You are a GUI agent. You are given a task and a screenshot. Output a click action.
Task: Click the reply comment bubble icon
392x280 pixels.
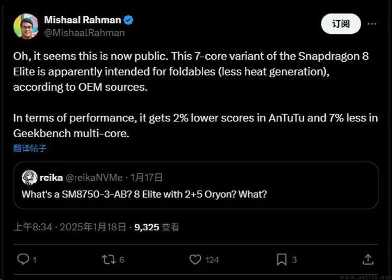coord(23,259)
